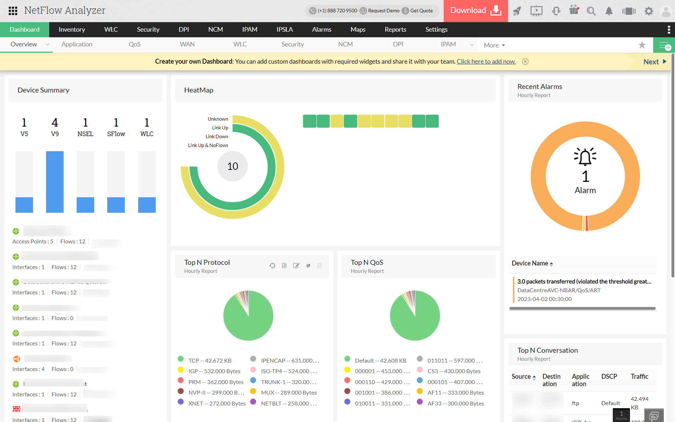Toggle the favorite star next to dashboard tabs
The height and width of the screenshot is (422, 675).
642,45
